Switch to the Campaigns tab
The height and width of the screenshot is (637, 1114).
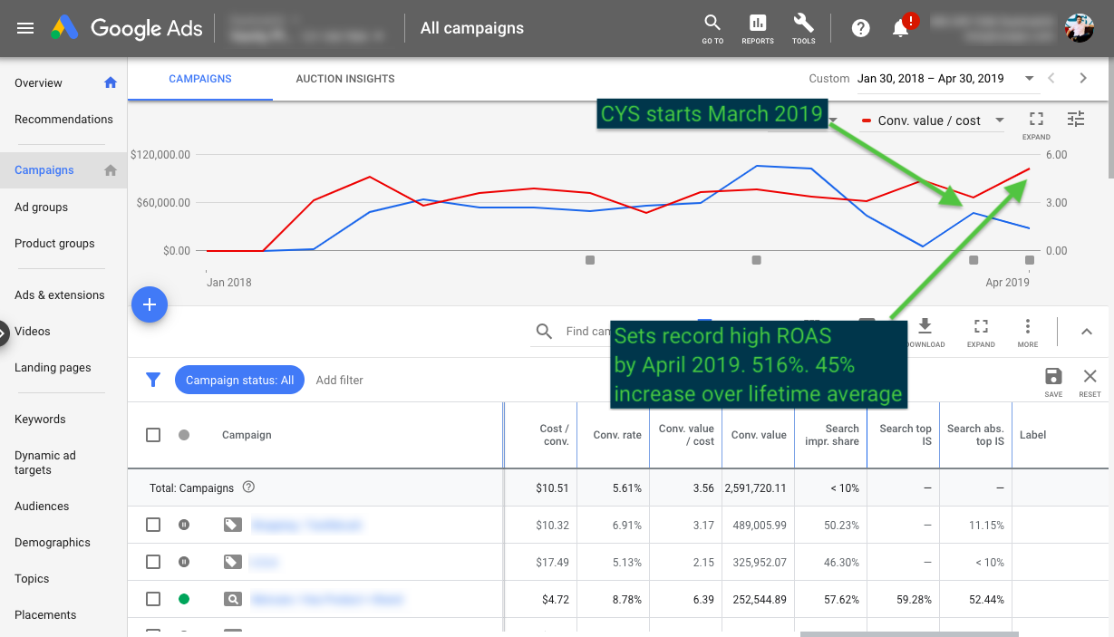coord(200,79)
